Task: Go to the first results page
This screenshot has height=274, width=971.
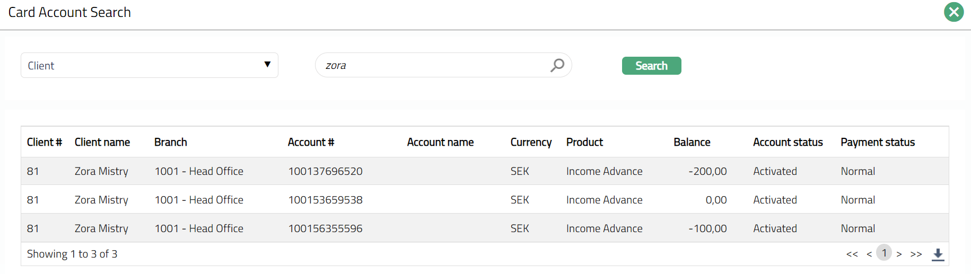Action: 852,254
